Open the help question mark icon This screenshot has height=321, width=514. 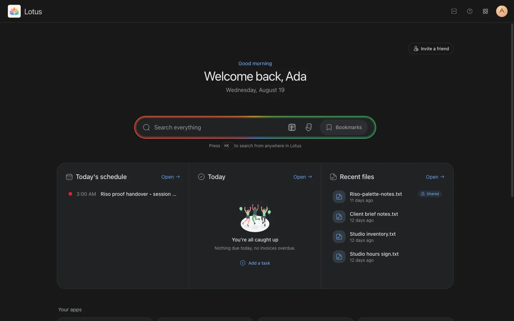coord(470,11)
